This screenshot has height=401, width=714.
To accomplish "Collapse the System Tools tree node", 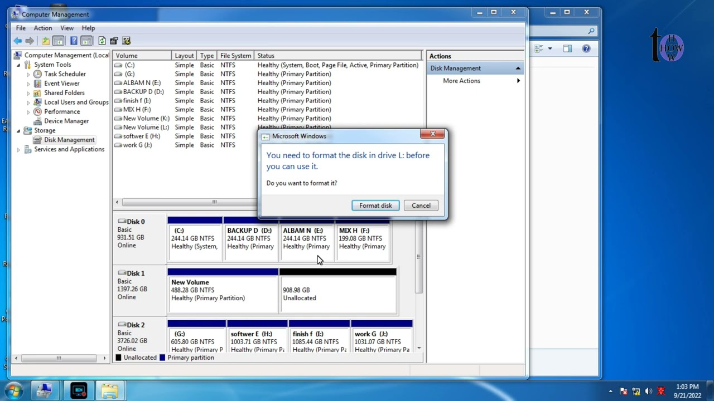I will (x=18, y=65).
